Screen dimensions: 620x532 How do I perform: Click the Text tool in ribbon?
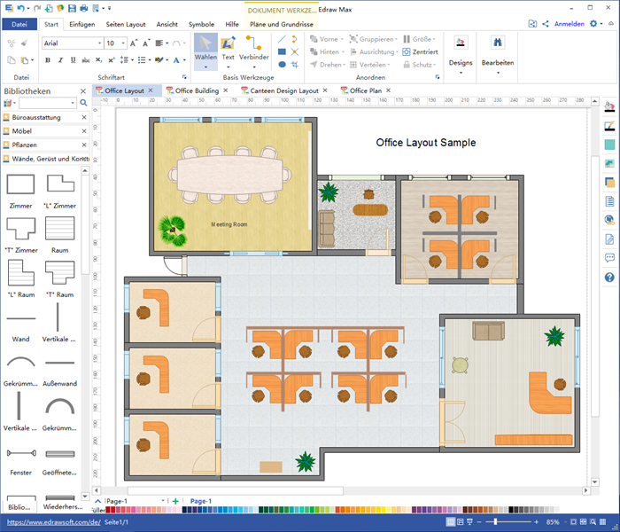[x=229, y=50]
